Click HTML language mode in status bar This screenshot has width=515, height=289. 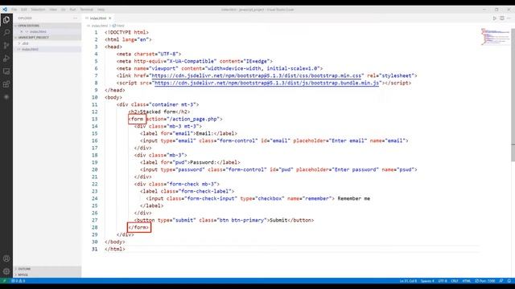click(x=467, y=281)
